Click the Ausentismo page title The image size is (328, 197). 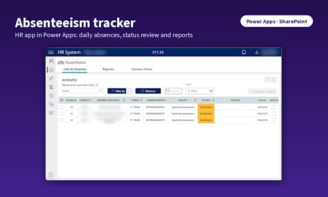pos(76,62)
